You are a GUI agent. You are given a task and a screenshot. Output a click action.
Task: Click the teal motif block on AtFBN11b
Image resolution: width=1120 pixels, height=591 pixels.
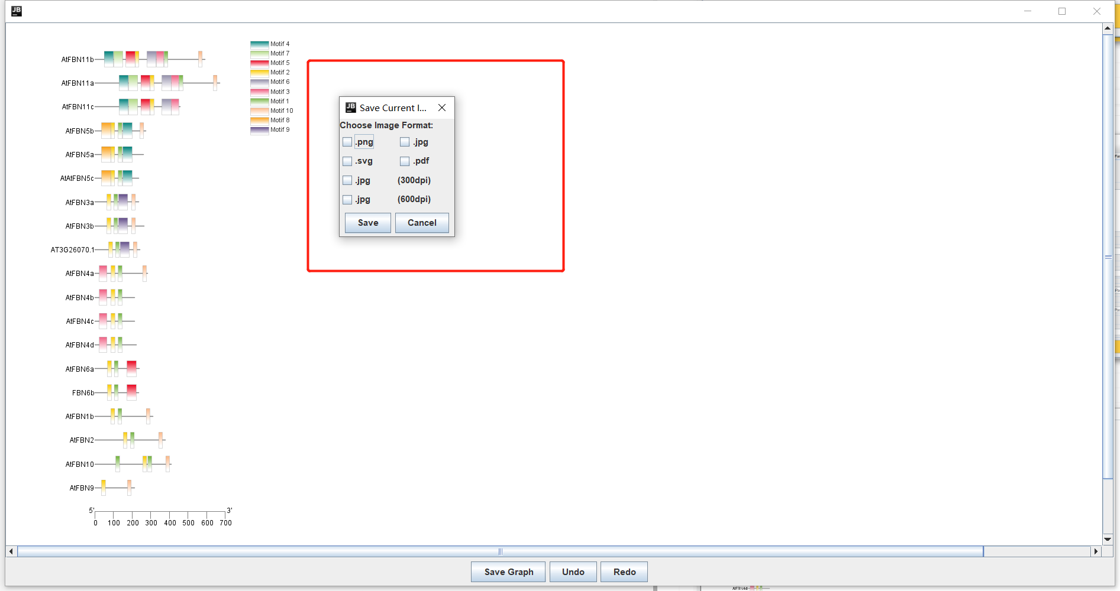point(109,59)
